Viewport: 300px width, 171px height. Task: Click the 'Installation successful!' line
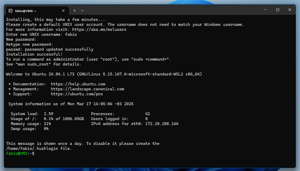coord(34,54)
